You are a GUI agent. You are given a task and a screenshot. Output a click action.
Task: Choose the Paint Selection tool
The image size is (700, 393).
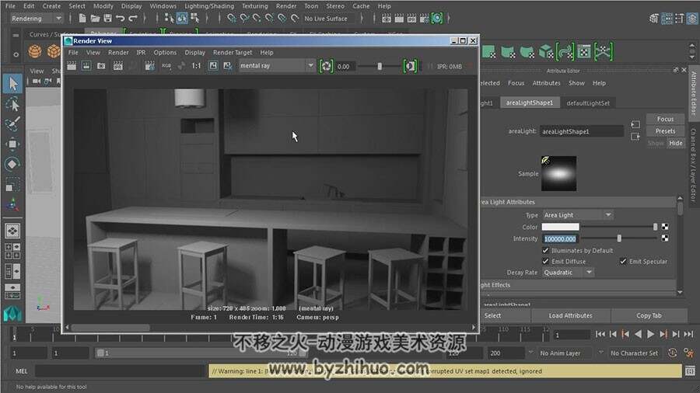point(12,123)
